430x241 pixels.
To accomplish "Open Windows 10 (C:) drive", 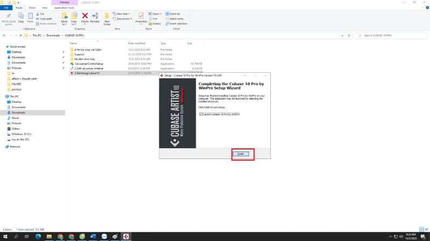I will tap(21, 134).
